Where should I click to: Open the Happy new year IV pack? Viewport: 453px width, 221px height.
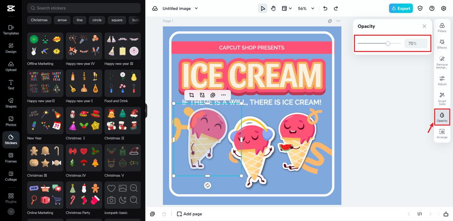click(x=84, y=49)
